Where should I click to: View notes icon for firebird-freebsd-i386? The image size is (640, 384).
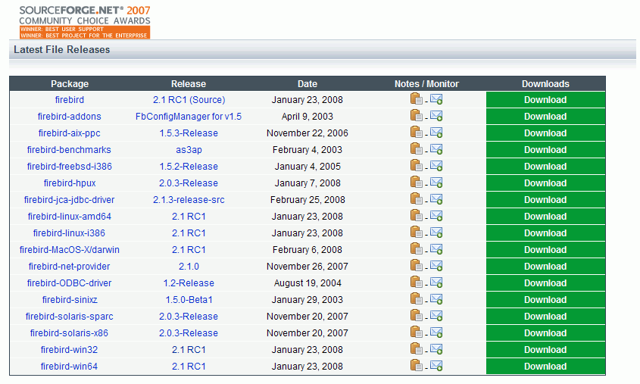416,166
